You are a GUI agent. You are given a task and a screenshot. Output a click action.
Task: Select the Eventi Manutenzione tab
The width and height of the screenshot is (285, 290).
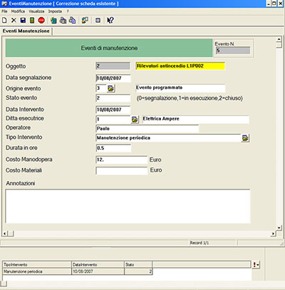(x=26, y=31)
